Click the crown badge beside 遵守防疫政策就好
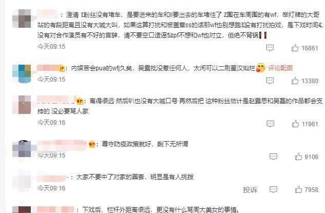This screenshot has height=213, width=325. click(92, 144)
